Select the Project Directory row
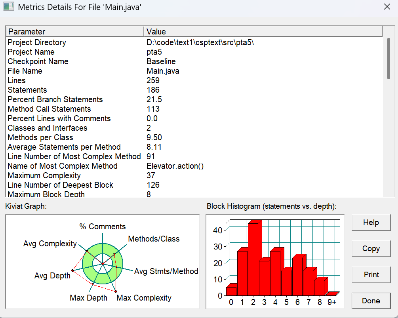Screen dimensions: 398x318 194,42
